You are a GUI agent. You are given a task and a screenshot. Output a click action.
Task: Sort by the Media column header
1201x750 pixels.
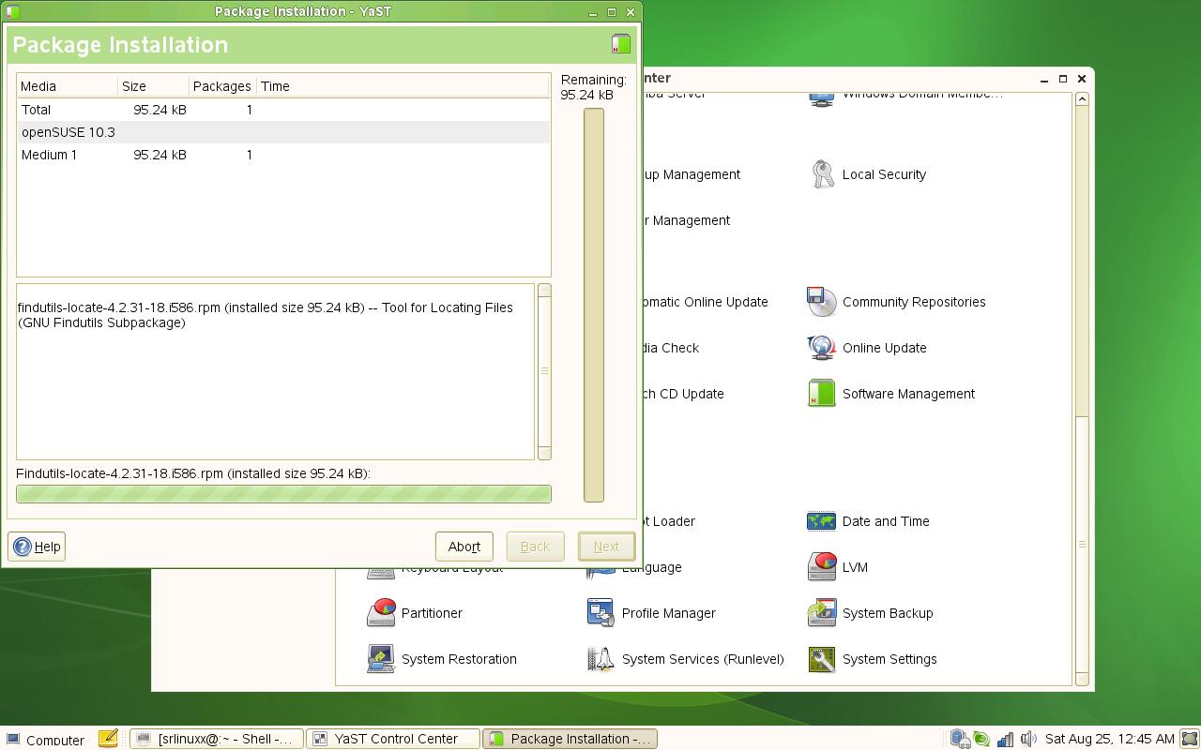pos(68,86)
